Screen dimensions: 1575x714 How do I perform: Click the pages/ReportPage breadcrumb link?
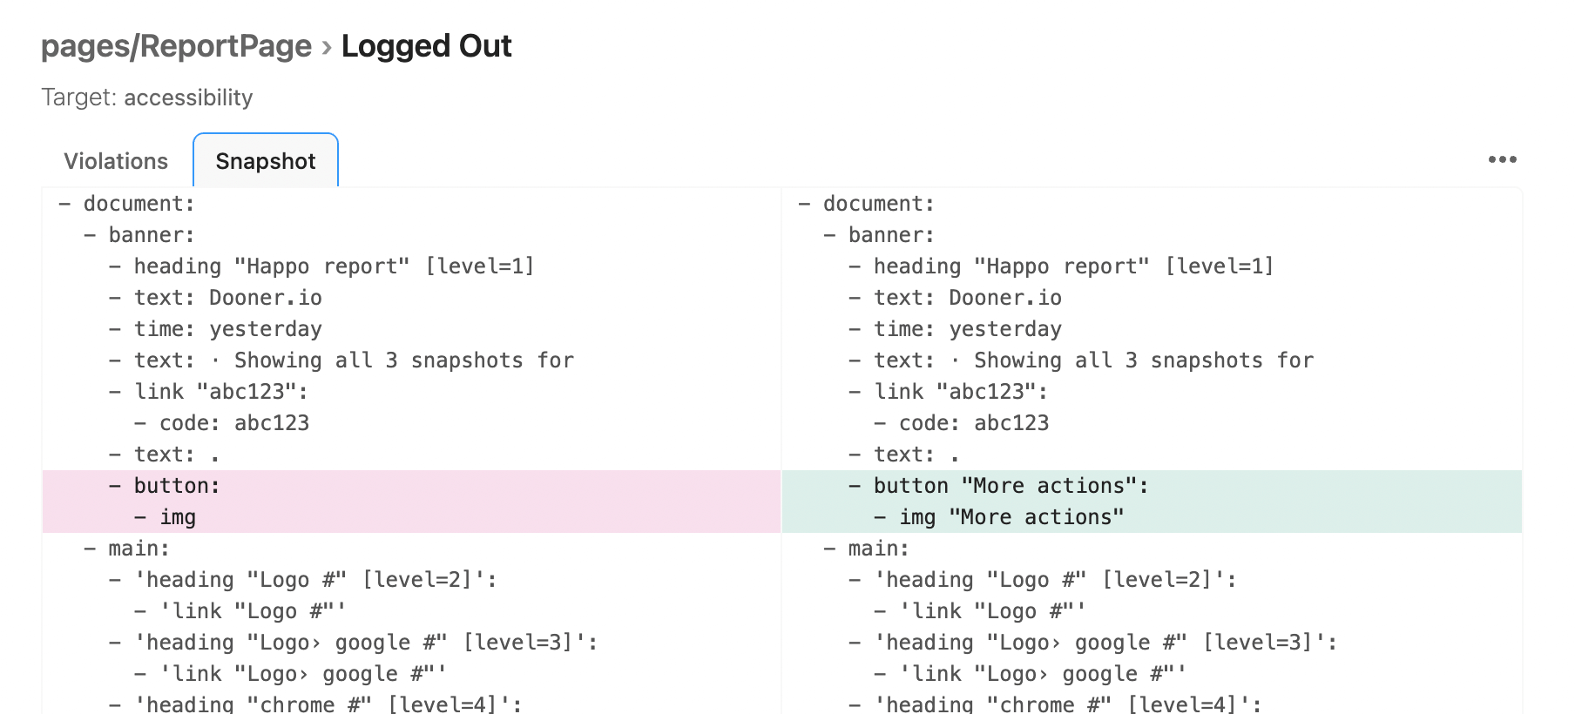176,46
